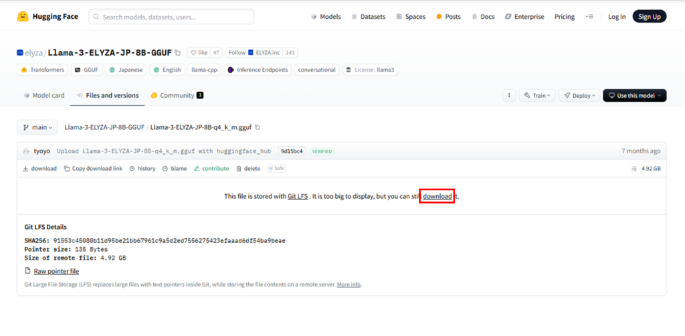Image resolution: width=685 pixels, height=336 pixels.
Task: Click the License: llama3 tag
Action: [x=370, y=70]
